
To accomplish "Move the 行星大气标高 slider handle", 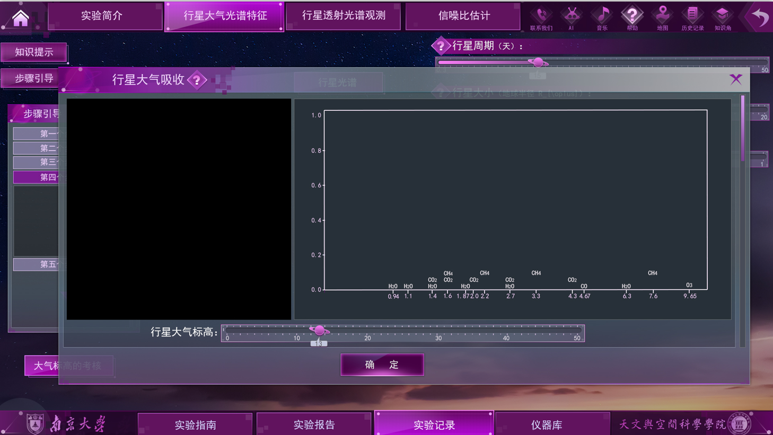I will tap(320, 330).
